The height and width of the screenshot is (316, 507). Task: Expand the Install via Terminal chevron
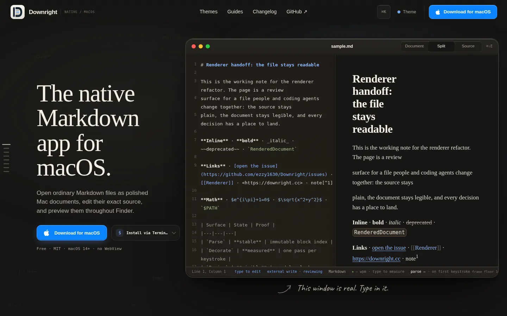tap(174, 233)
